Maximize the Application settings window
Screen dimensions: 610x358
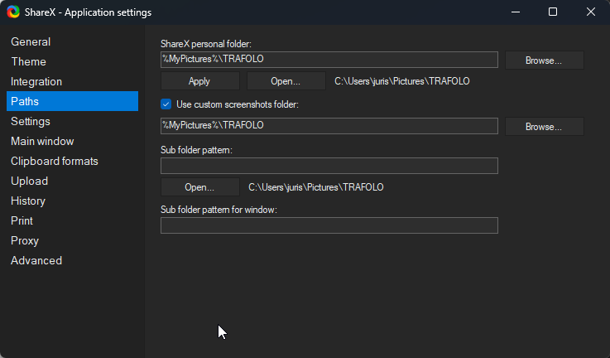[553, 12]
